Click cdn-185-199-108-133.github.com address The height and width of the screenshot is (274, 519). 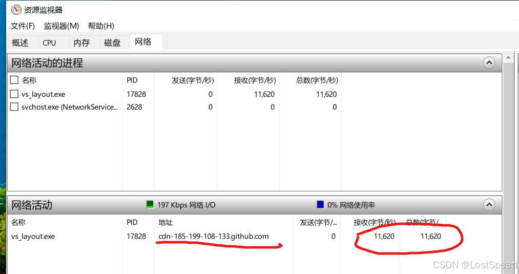(214, 236)
